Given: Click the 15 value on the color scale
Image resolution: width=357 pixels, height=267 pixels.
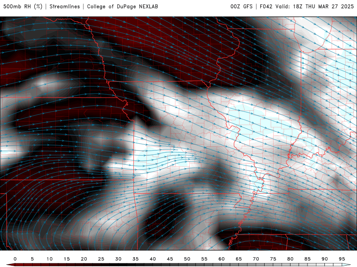Looking at the screenshot, I should click(66, 259).
